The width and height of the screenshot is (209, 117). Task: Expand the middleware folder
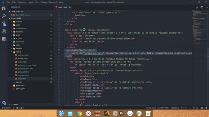[x=21, y=28]
